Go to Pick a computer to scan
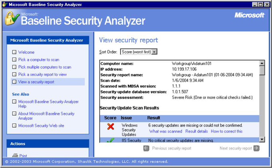 click(39, 60)
